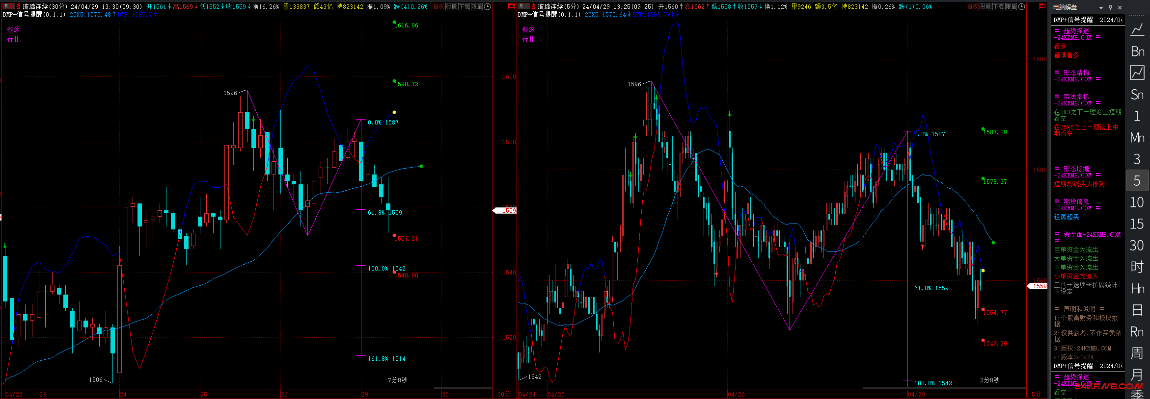Click the clock icon on left chart
1150x399 pixels.
tap(488, 6)
